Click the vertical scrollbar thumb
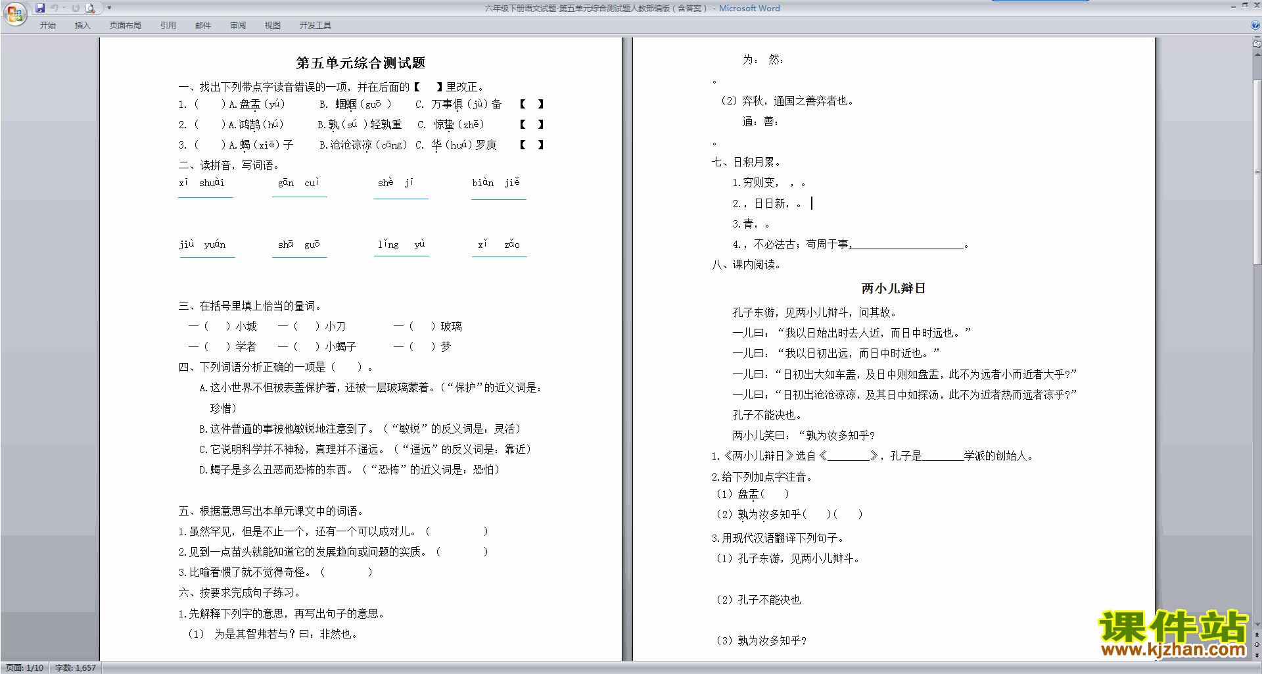This screenshot has height=674, width=1262. [x=1257, y=172]
